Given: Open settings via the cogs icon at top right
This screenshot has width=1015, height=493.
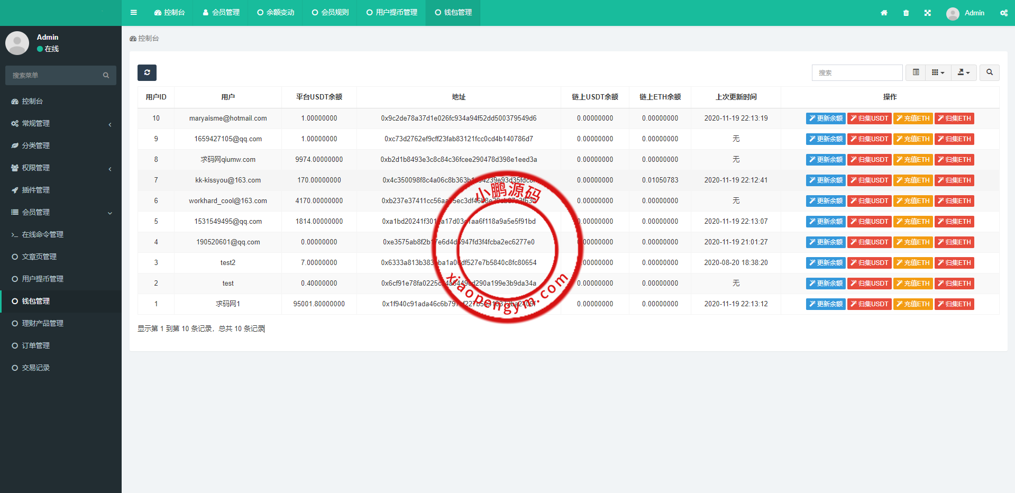Looking at the screenshot, I should pyautogui.click(x=1003, y=13).
